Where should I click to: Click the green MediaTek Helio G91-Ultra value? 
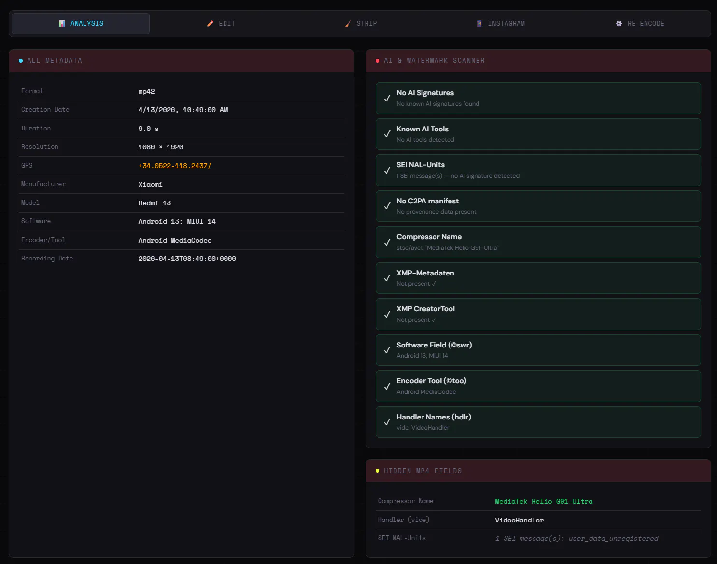(x=544, y=501)
